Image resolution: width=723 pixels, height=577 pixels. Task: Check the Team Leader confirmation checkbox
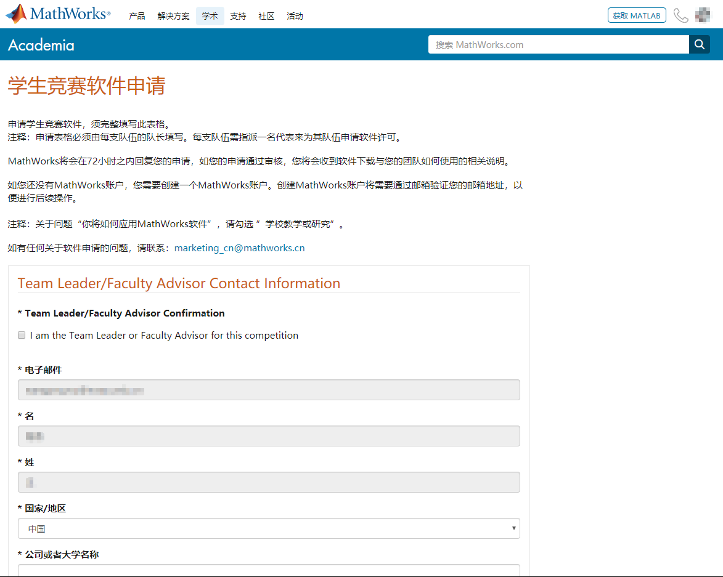22,336
